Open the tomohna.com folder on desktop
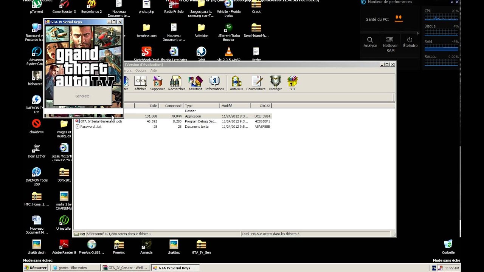The width and height of the screenshot is (484, 272). [x=146, y=31]
